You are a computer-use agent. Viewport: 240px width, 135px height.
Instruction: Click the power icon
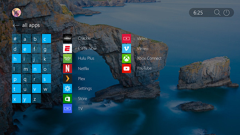click(x=227, y=12)
